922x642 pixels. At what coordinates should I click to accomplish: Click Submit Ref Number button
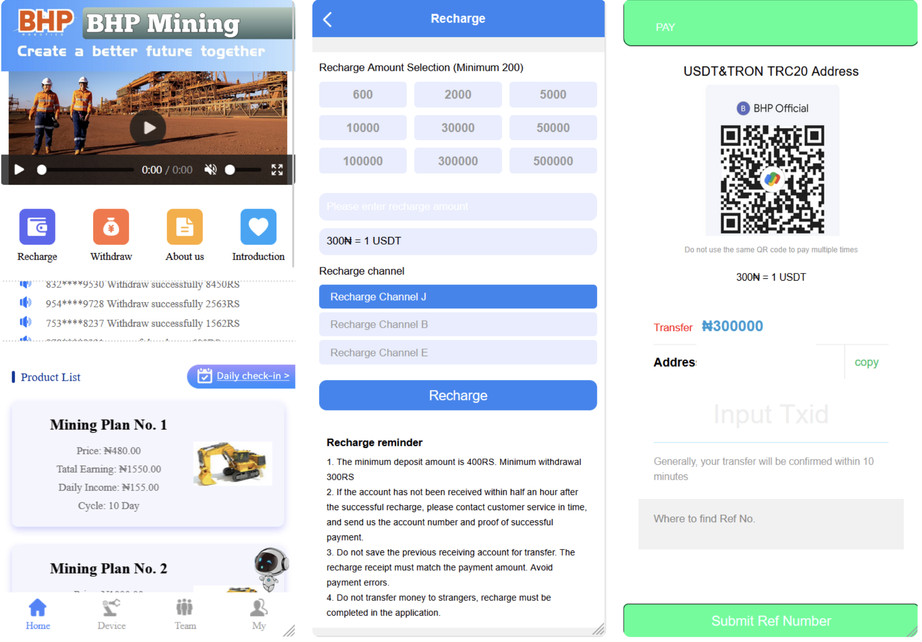click(x=770, y=620)
